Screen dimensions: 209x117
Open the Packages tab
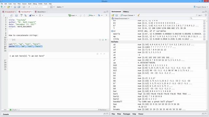click(127, 114)
